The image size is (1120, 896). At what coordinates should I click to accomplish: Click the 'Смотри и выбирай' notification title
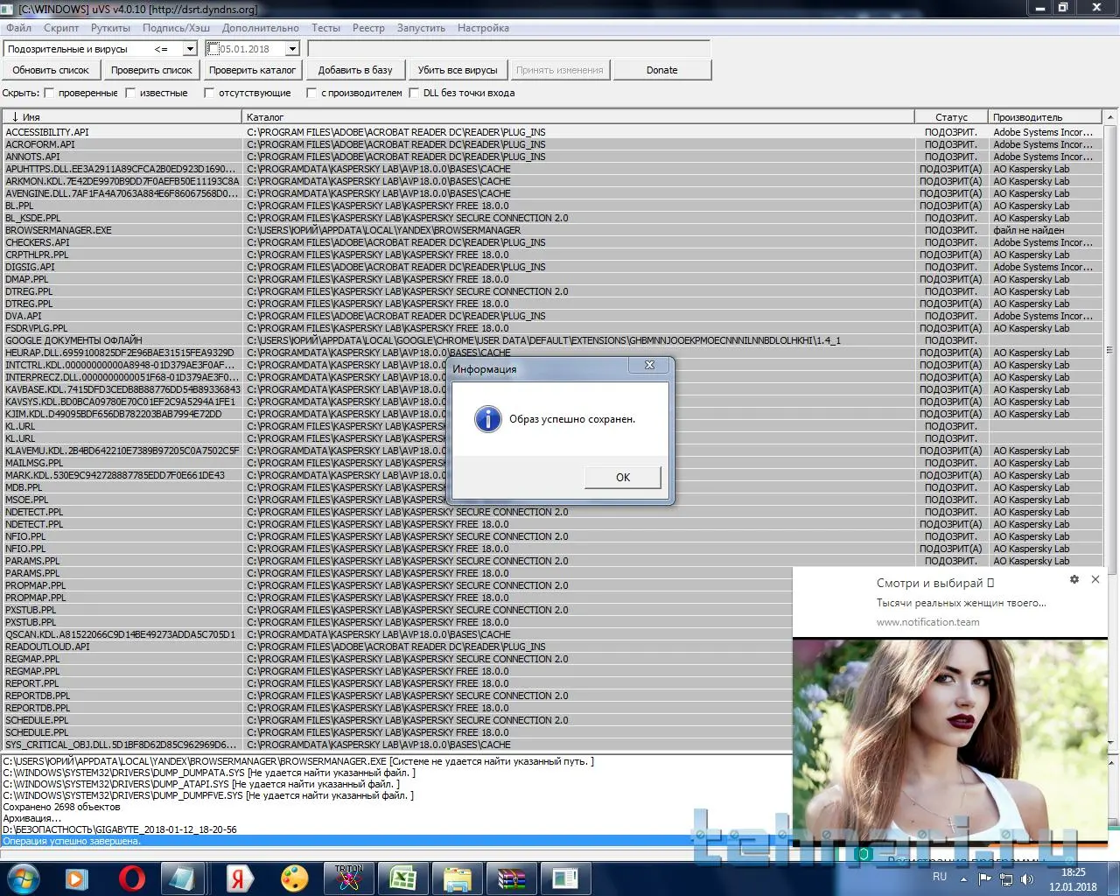pyautogui.click(x=935, y=583)
